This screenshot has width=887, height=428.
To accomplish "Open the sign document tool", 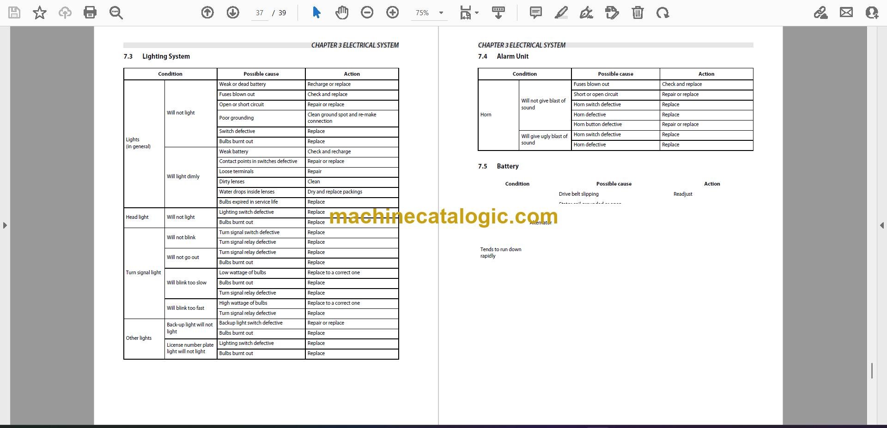I will click(x=586, y=12).
